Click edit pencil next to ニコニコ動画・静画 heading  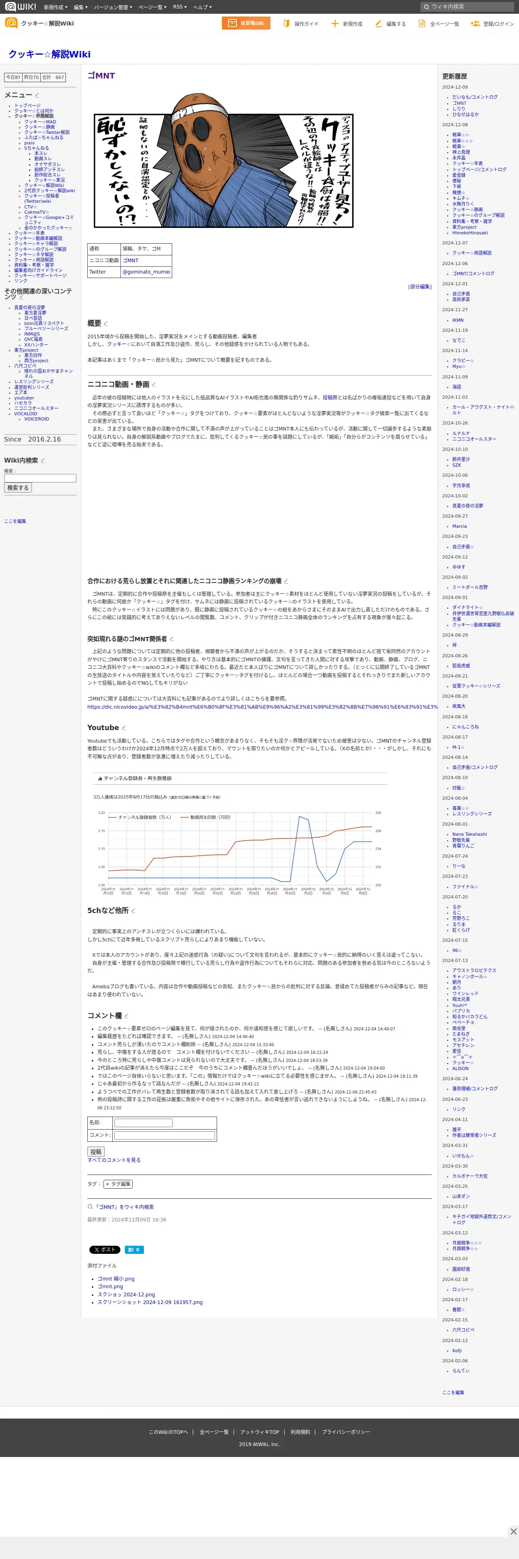[x=154, y=384]
